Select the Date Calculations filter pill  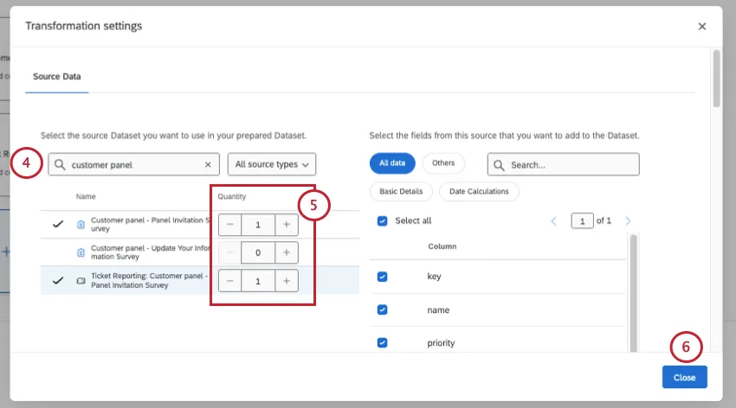(x=479, y=191)
